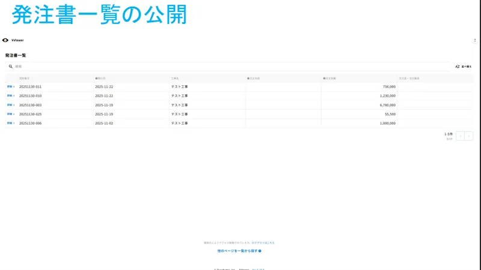Image resolution: width=481 pixels, height=270 pixels.
Task: Focus the 検索 search input field
Action: coord(228,67)
